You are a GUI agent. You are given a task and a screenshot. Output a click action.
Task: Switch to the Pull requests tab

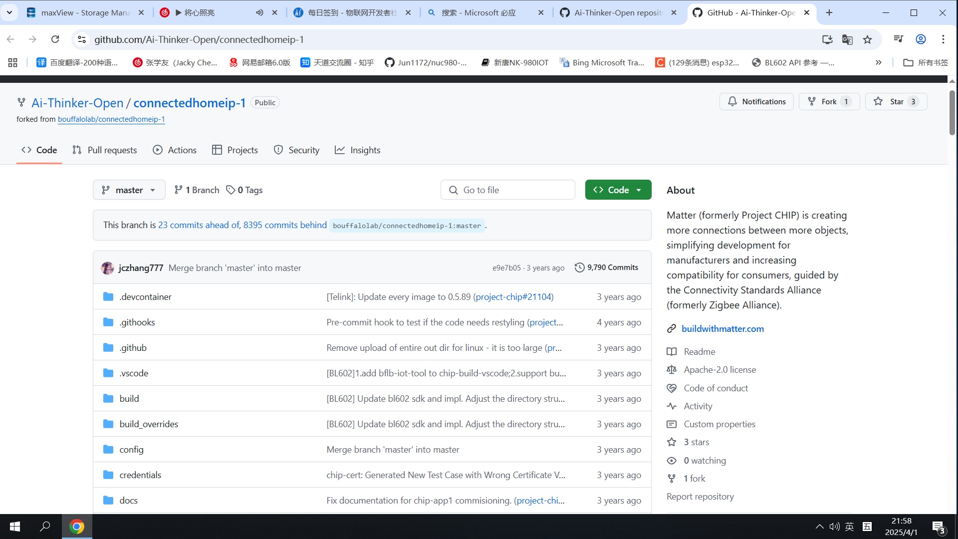point(104,150)
